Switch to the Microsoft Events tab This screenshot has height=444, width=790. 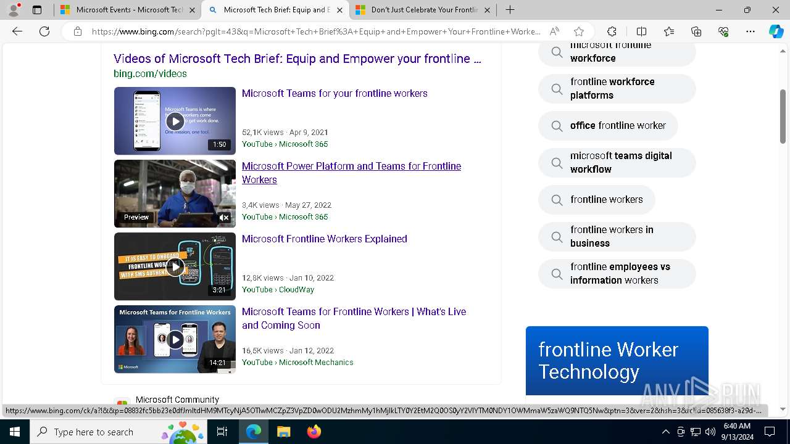(127, 10)
